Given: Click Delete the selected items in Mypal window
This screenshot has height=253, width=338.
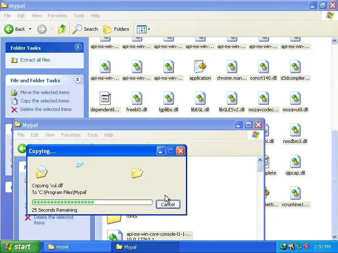Looking at the screenshot, I should coord(54,220).
